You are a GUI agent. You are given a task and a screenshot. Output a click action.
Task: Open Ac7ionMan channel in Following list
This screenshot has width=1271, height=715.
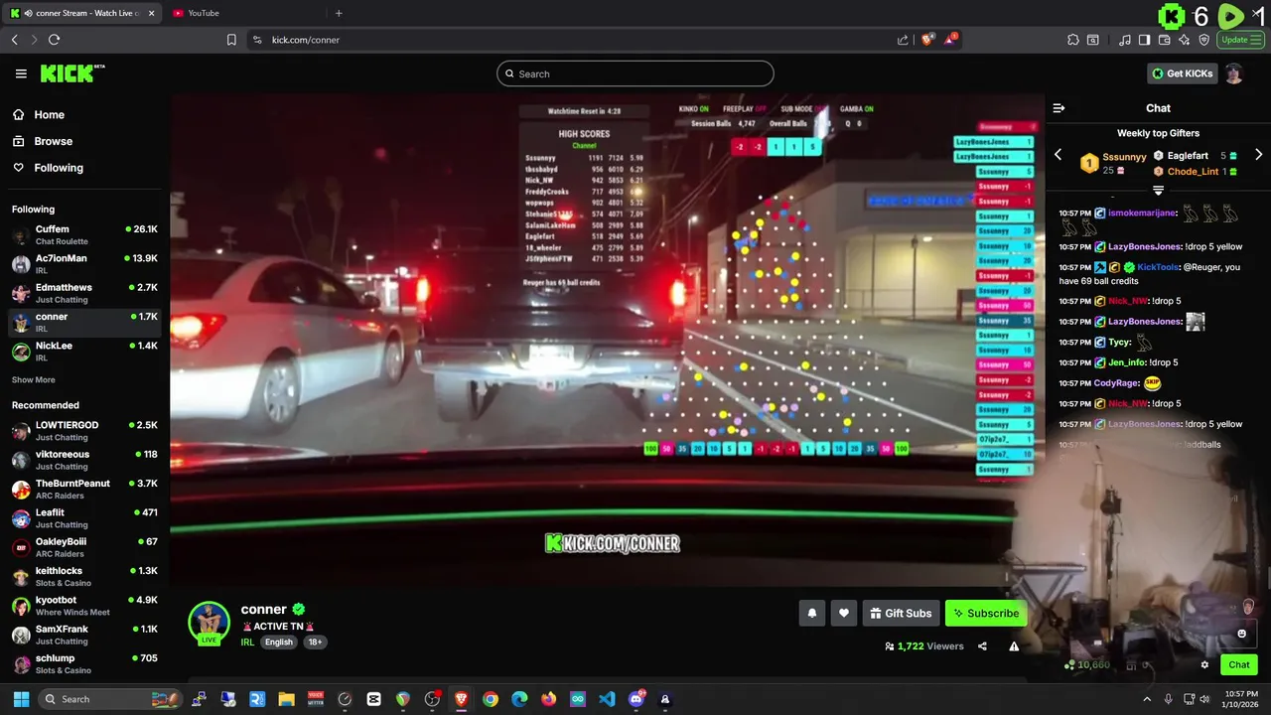pyautogui.click(x=84, y=264)
